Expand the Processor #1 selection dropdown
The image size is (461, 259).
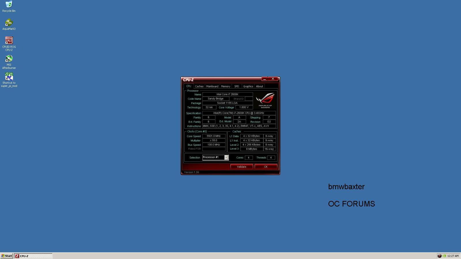coord(226,157)
